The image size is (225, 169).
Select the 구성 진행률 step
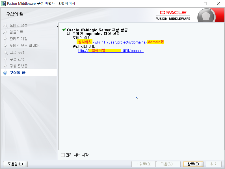(18, 66)
